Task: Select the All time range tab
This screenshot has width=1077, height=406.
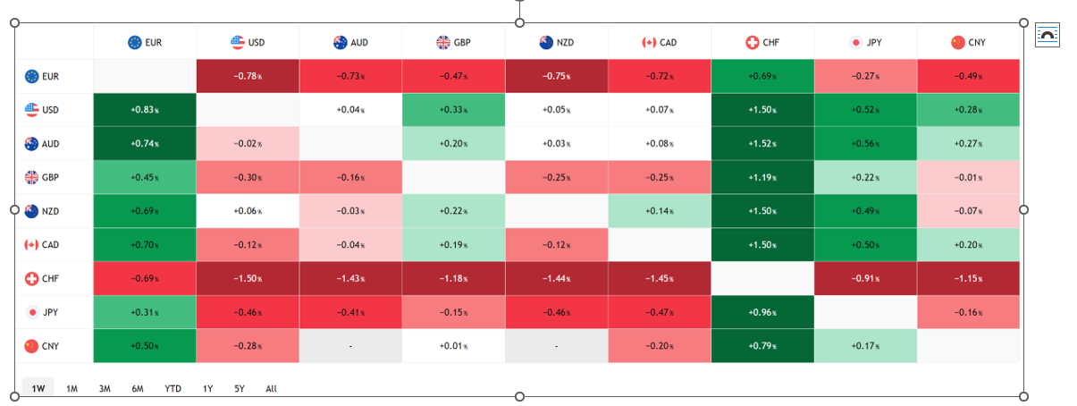Action: point(272,388)
